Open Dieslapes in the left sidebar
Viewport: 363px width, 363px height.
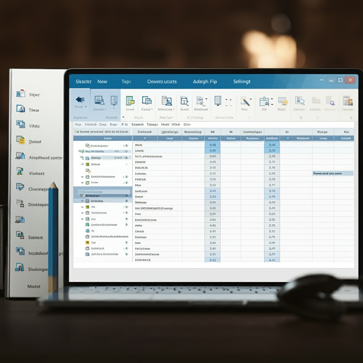(x=38, y=205)
